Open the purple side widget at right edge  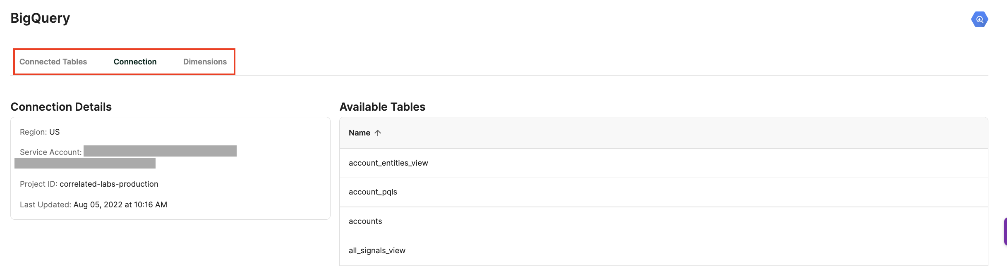pos(1005,232)
